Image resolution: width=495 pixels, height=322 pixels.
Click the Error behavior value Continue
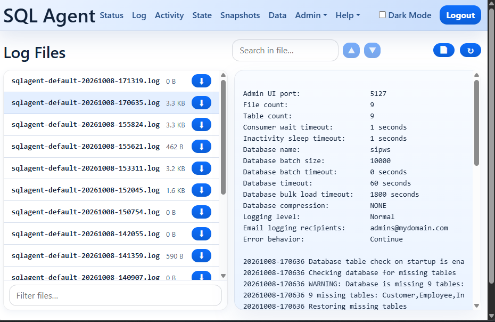pos(386,239)
